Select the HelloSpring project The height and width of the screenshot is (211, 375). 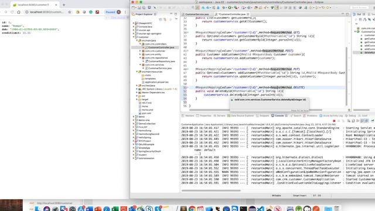pyautogui.click(x=143, y=138)
